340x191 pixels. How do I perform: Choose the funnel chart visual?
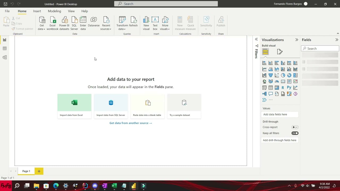(270, 75)
